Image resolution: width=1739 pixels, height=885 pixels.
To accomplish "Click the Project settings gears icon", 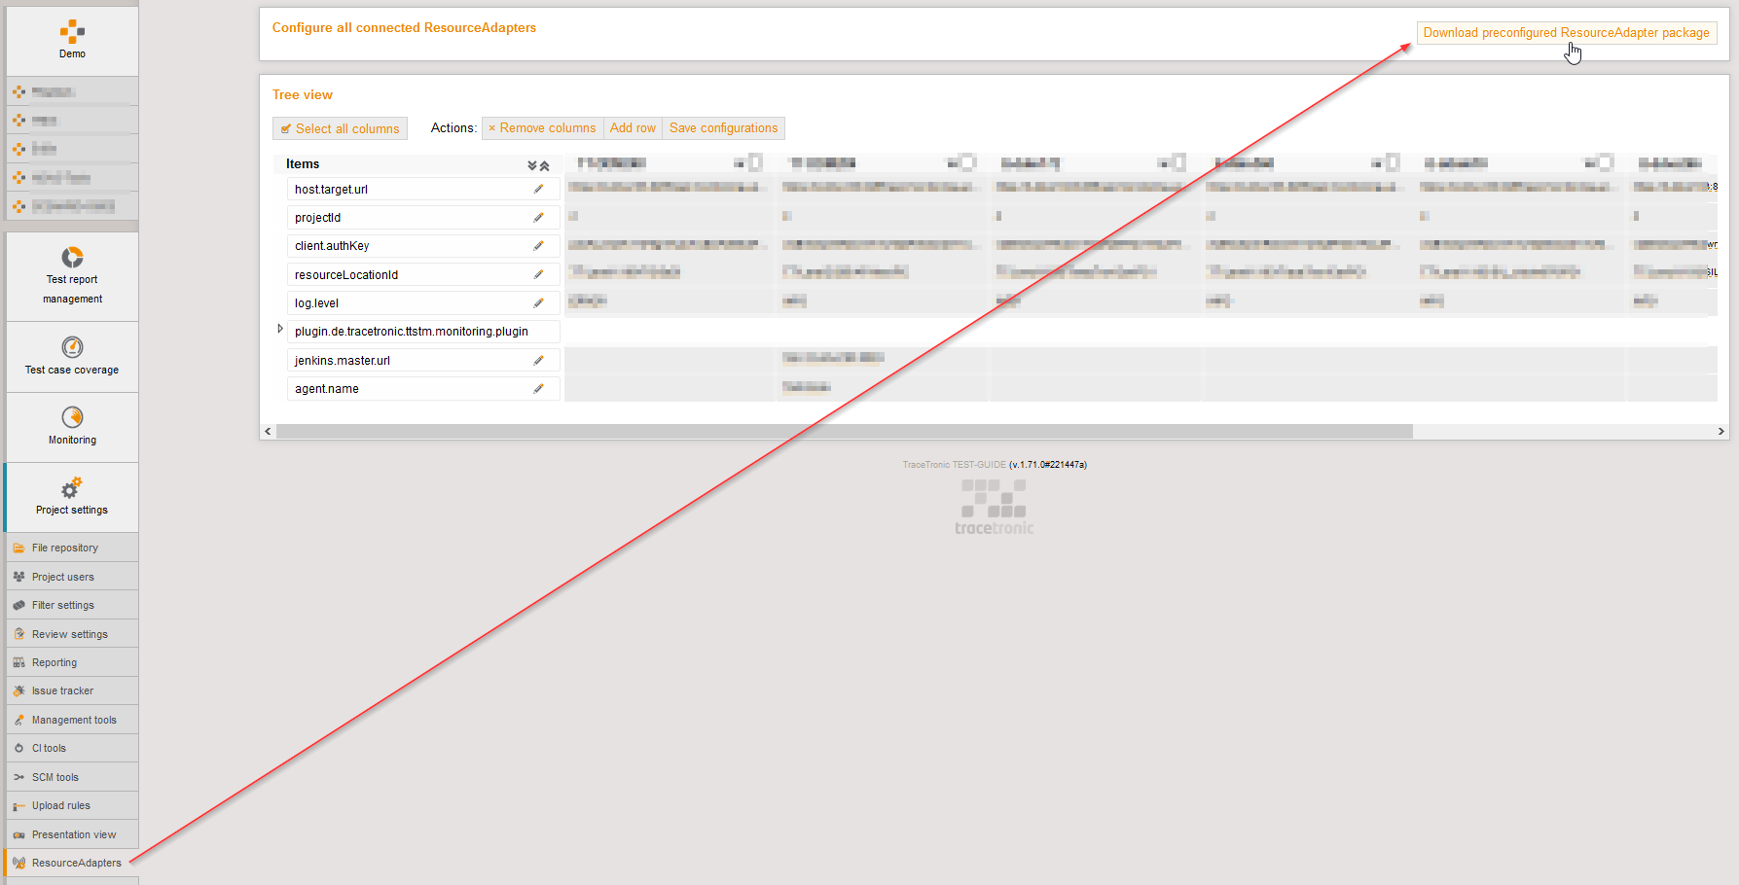I will [x=71, y=496].
